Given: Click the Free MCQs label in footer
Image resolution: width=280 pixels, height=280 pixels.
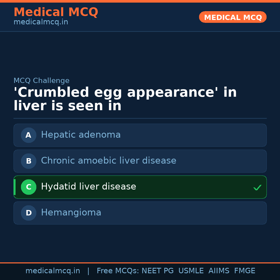Looking at the screenshot, I should point(118,271).
